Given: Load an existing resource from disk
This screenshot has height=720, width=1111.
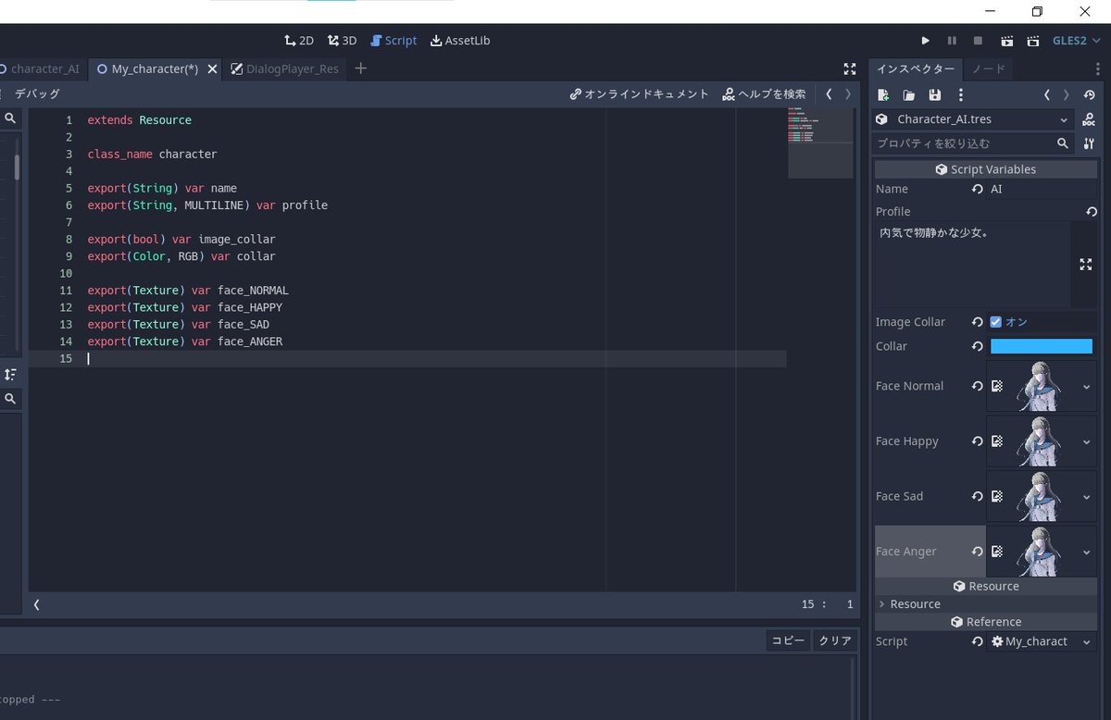Looking at the screenshot, I should (909, 94).
